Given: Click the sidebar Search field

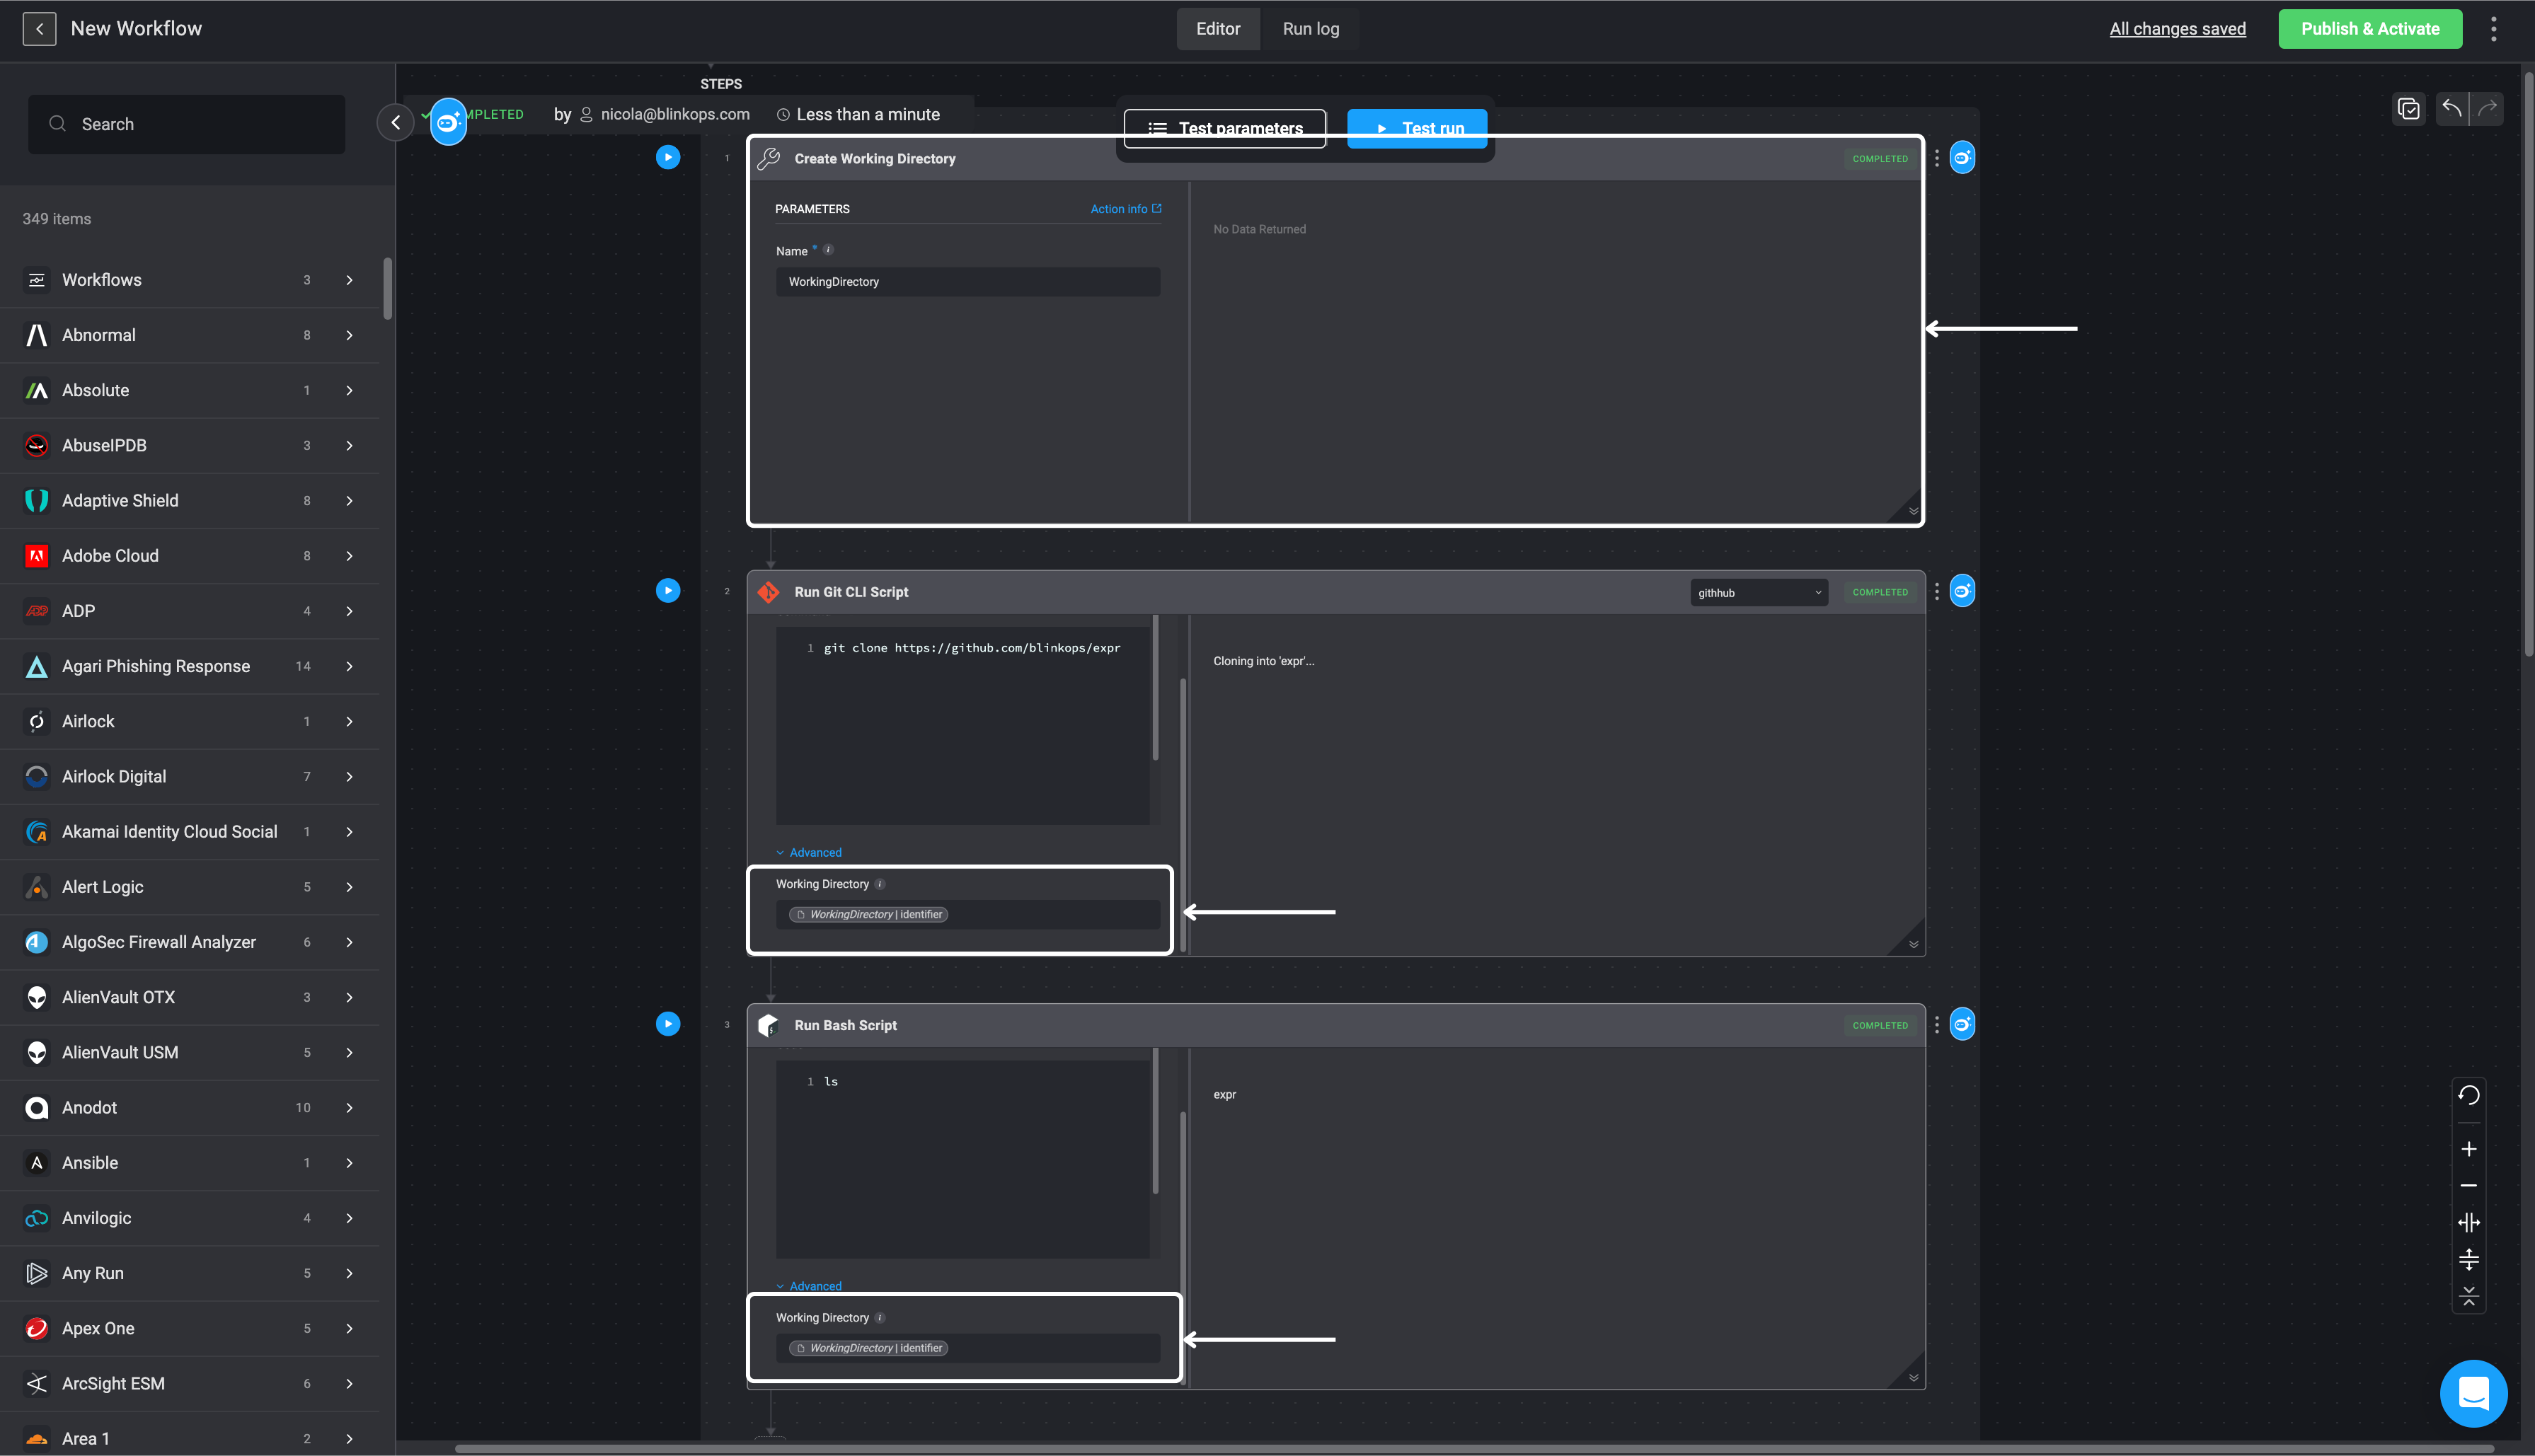Looking at the screenshot, I should click(x=187, y=124).
